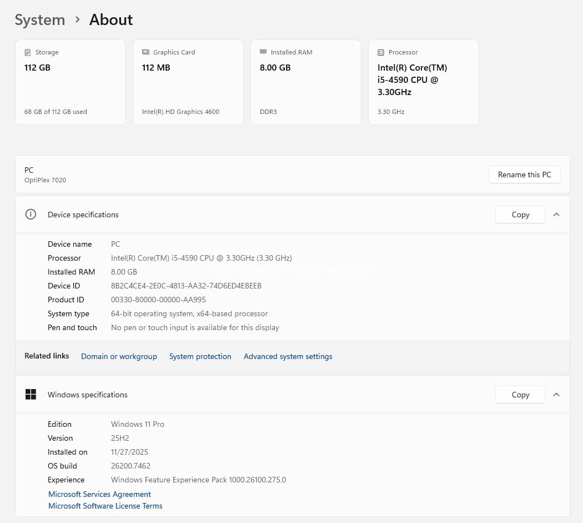Open the System protection link

pos(200,356)
